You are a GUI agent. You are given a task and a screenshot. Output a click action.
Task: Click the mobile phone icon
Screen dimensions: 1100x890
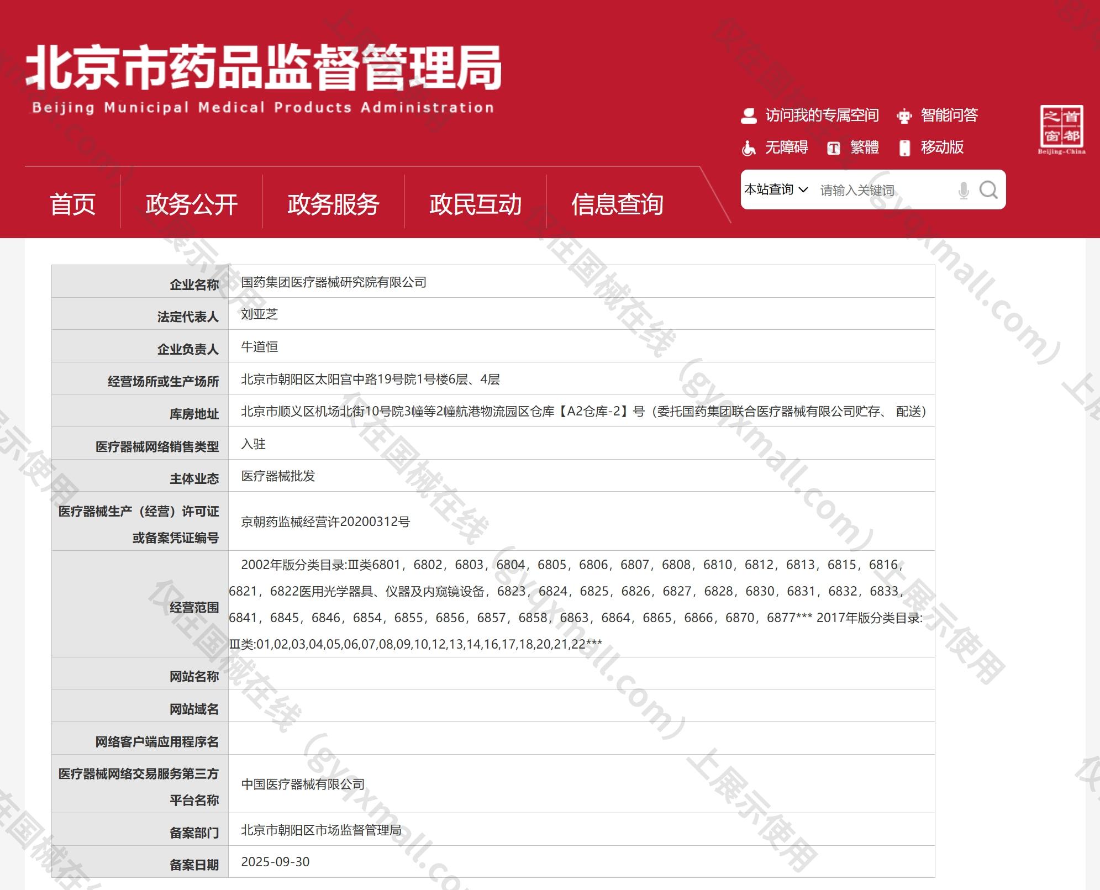coord(904,148)
